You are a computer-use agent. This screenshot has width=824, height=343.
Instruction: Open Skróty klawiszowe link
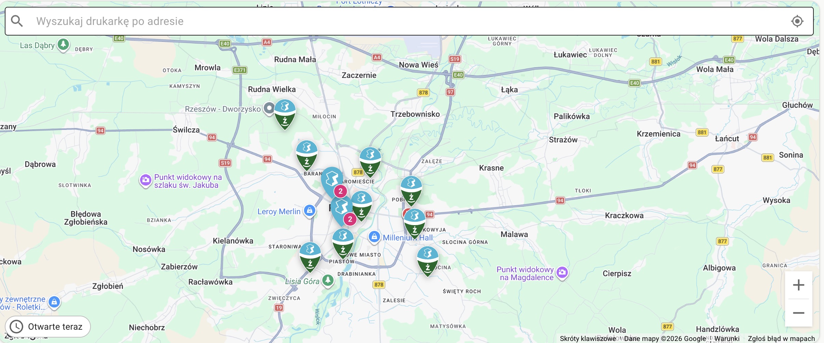pyautogui.click(x=588, y=339)
